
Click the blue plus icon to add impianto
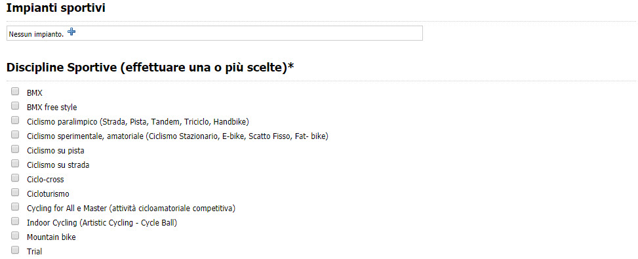71,31
